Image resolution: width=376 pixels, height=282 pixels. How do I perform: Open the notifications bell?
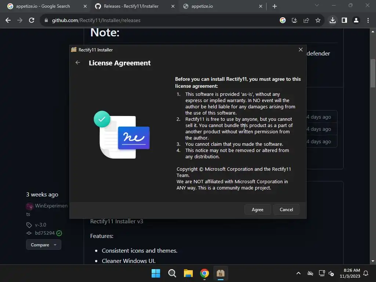click(366, 273)
